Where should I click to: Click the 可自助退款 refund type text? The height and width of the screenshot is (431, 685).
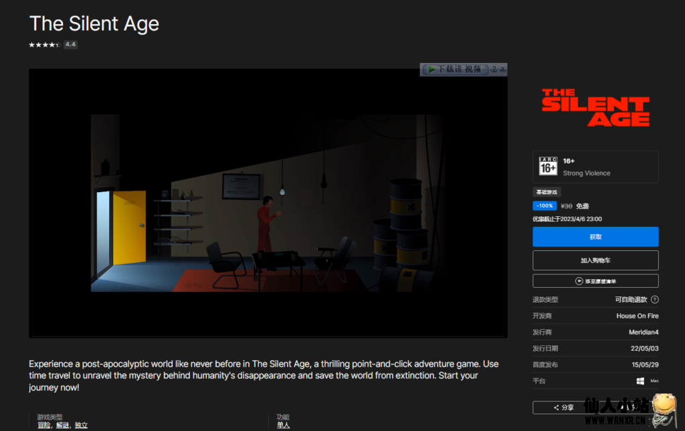click(631, 299)
